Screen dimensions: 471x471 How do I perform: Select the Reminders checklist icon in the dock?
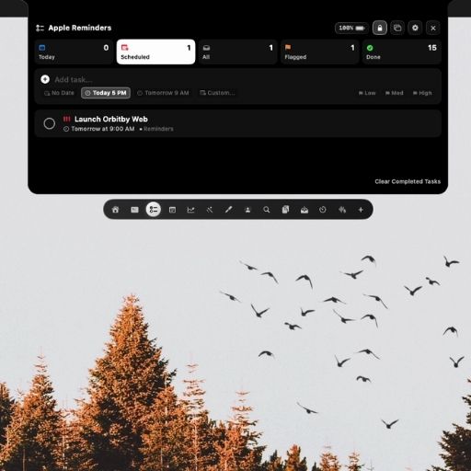pos(154,210)
